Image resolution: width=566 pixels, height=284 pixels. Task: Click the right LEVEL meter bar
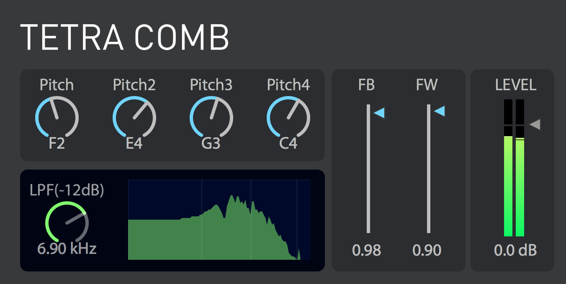[x=520, y=168]
